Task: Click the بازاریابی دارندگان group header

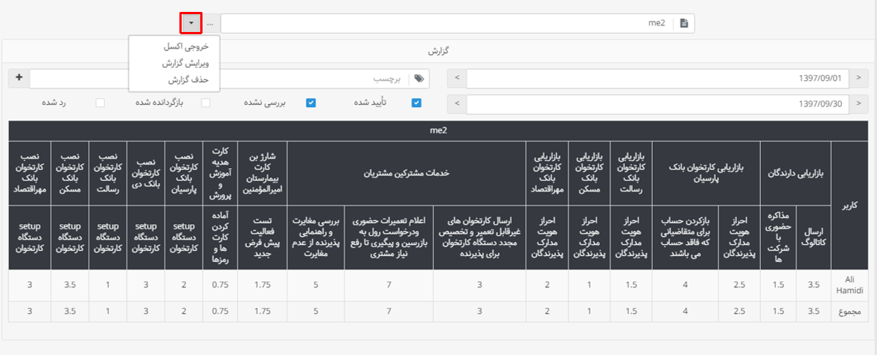Action: pyautogui.click(x=795, y=173)
